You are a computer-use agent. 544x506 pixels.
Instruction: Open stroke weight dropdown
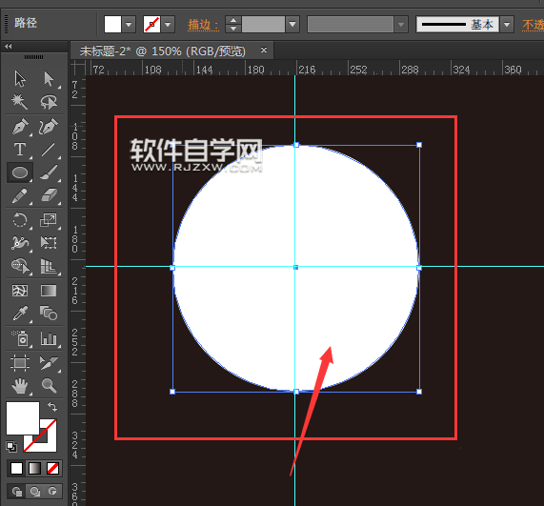[x=292, y=24]
